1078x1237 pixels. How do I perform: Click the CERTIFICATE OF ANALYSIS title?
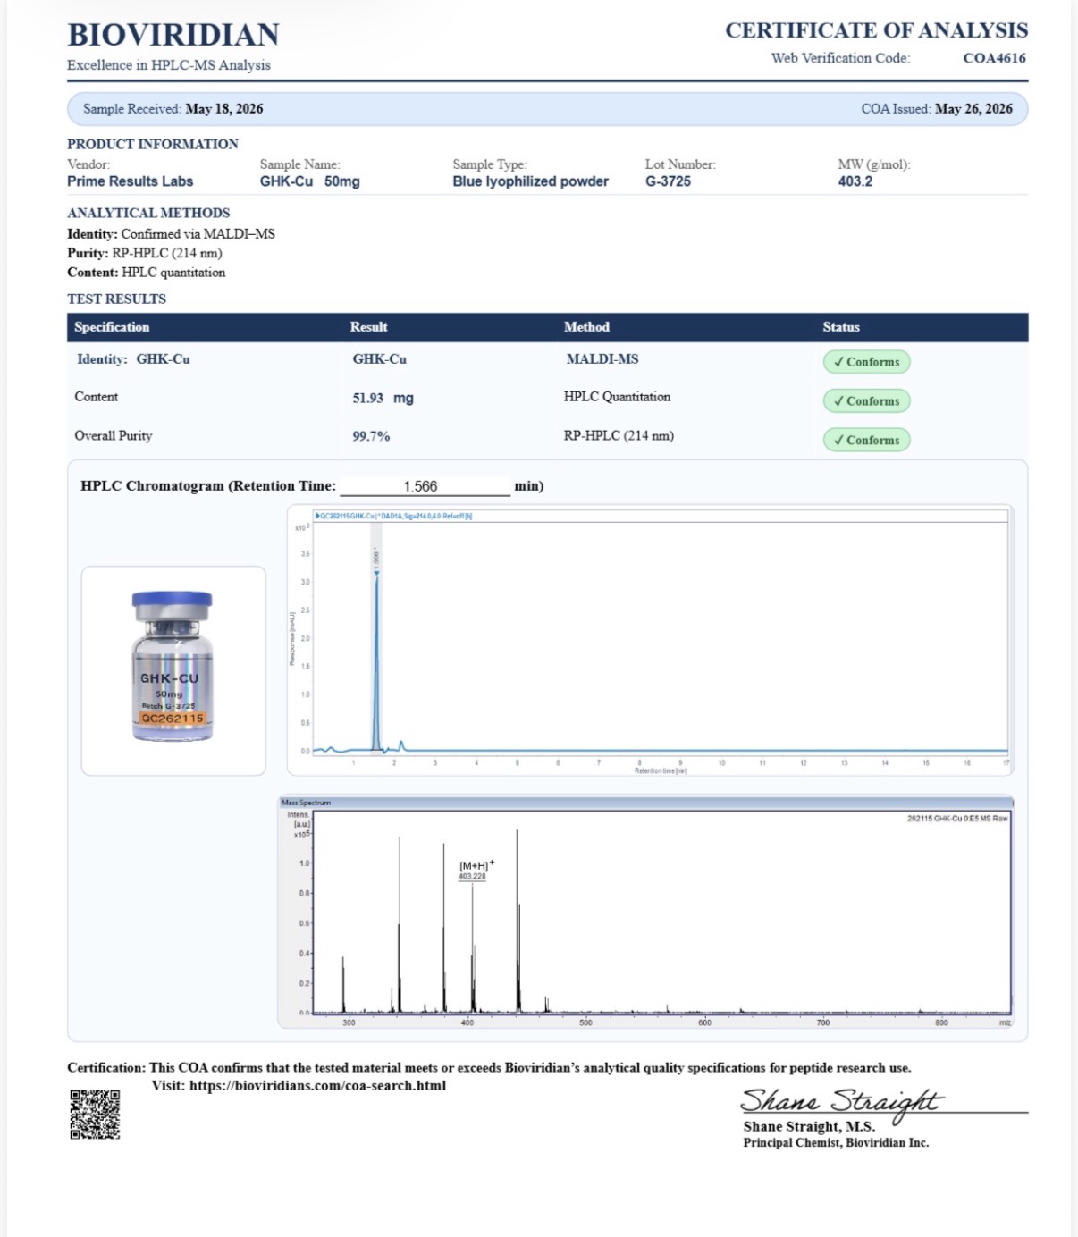coord(876,30)
